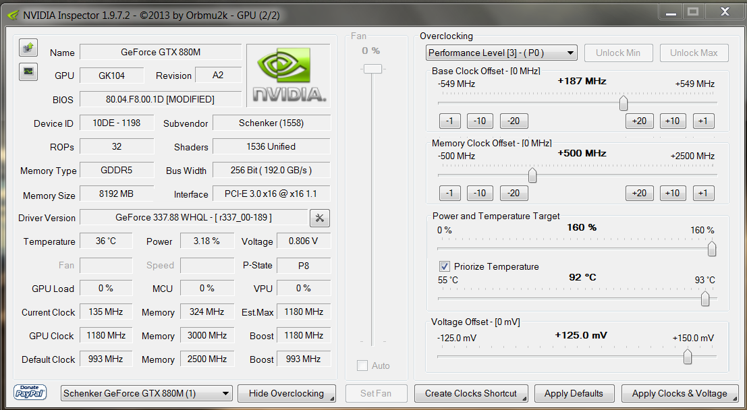Click the Power value 3.18 %
This screenshot has width=747, height=410.
tap(206, 241)
